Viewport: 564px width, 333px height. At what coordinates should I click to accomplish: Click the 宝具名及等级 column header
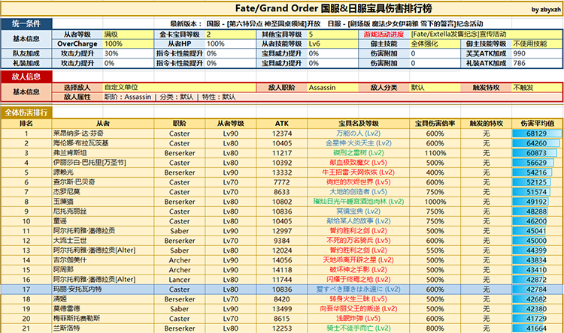pos(359,124)
